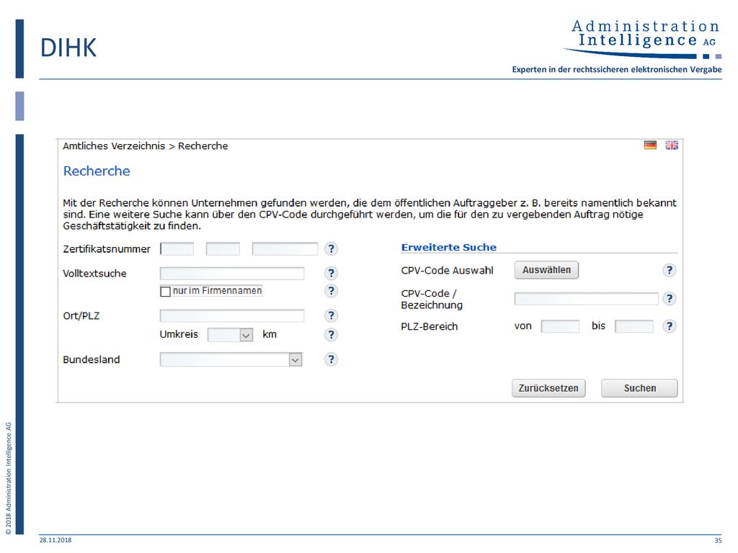Click the date 28.11.2018 in footer
The width and height of the screenshot is (738, 553).
[x=55, y=540]
